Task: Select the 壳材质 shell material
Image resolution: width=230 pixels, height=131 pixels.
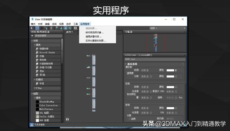Action: pyautogui.click(x=48, y=60)
